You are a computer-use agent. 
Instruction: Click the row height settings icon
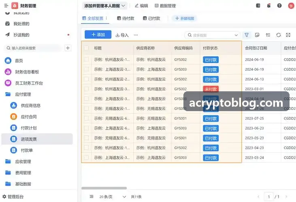[268, 35]
